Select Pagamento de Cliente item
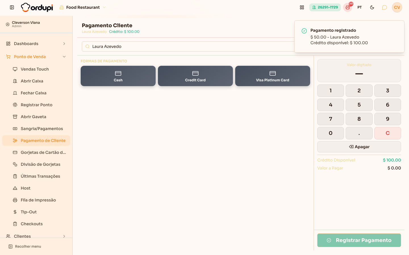409x255 pixels. click(x=36, y=141)
